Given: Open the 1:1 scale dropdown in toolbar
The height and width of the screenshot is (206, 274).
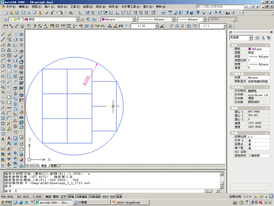Looking at the screenshot, I should (225, 26).
